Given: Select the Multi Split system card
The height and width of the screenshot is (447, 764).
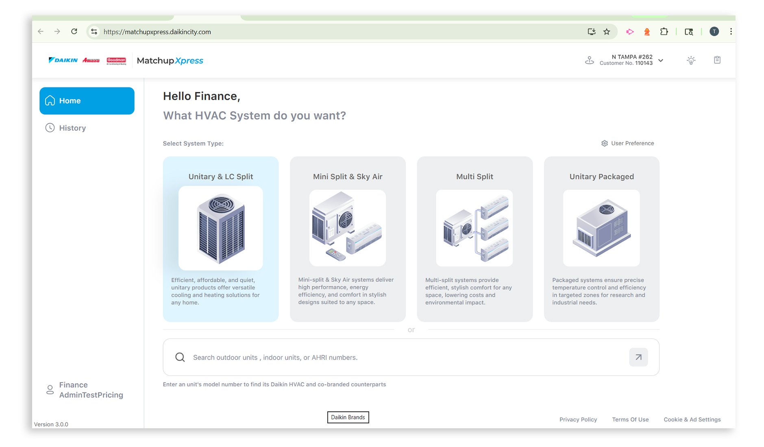Looking at the screenshot, I should pos(475,239).
